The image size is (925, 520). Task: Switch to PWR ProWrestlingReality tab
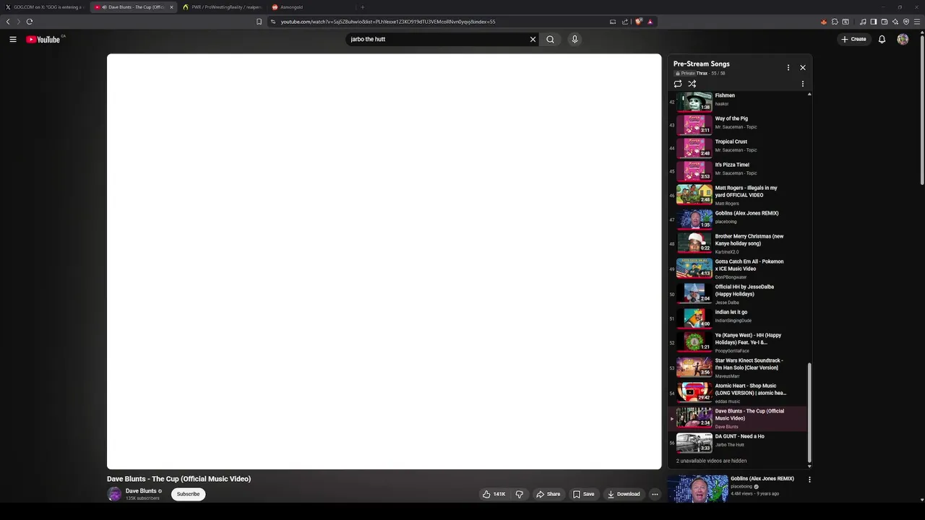[221, 7]
